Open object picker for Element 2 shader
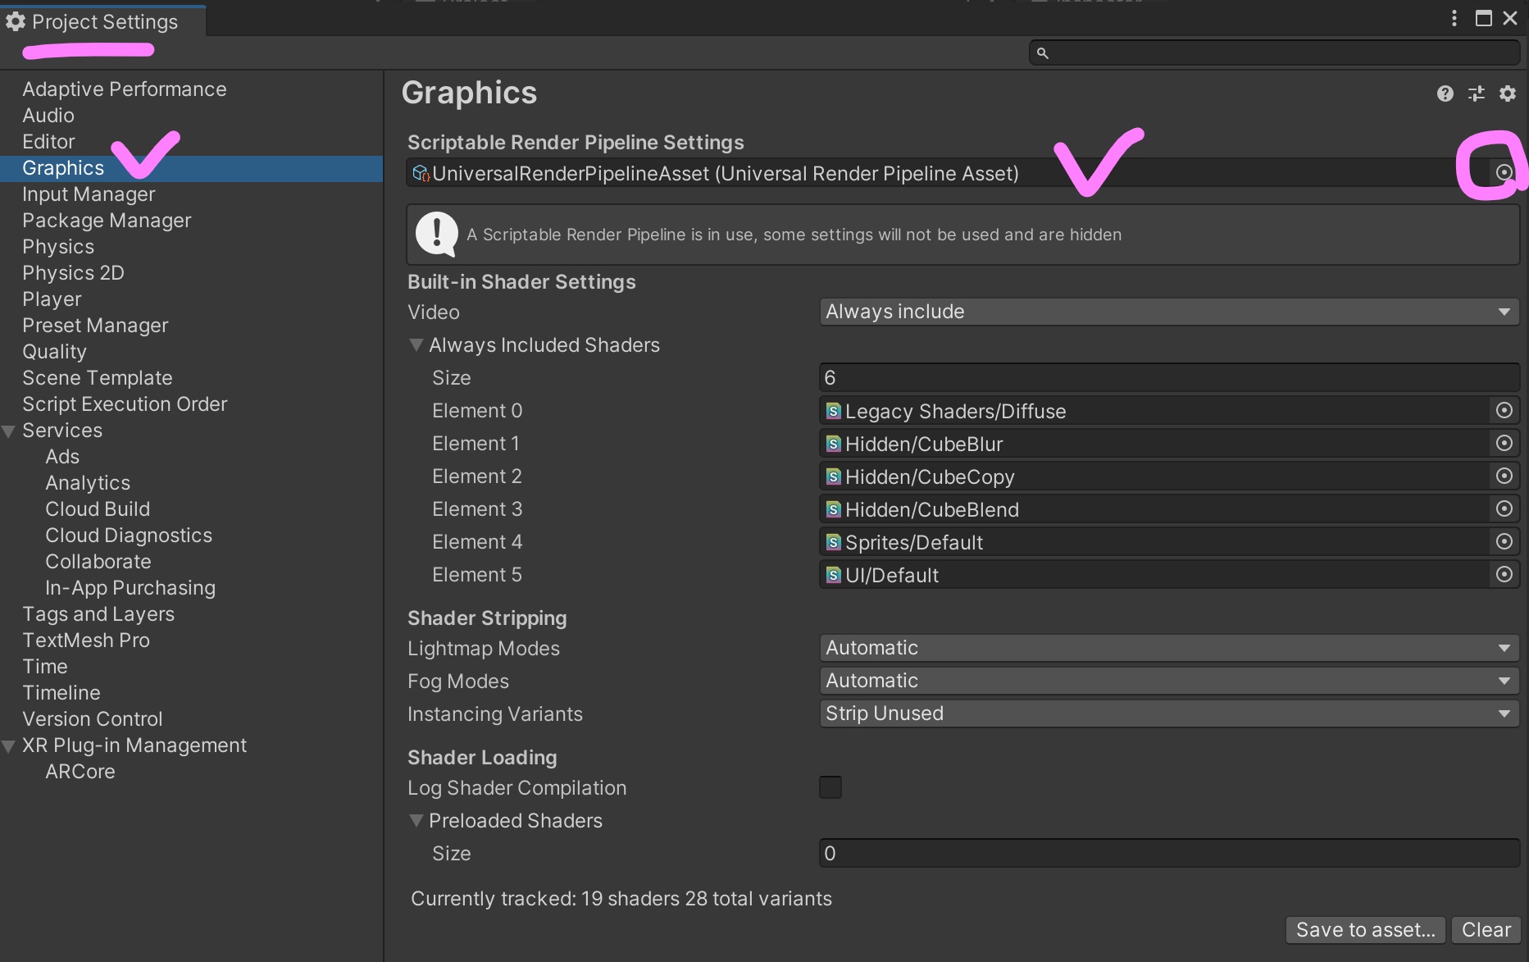This screenshot has height=962, width=1529. point(1504,476)
